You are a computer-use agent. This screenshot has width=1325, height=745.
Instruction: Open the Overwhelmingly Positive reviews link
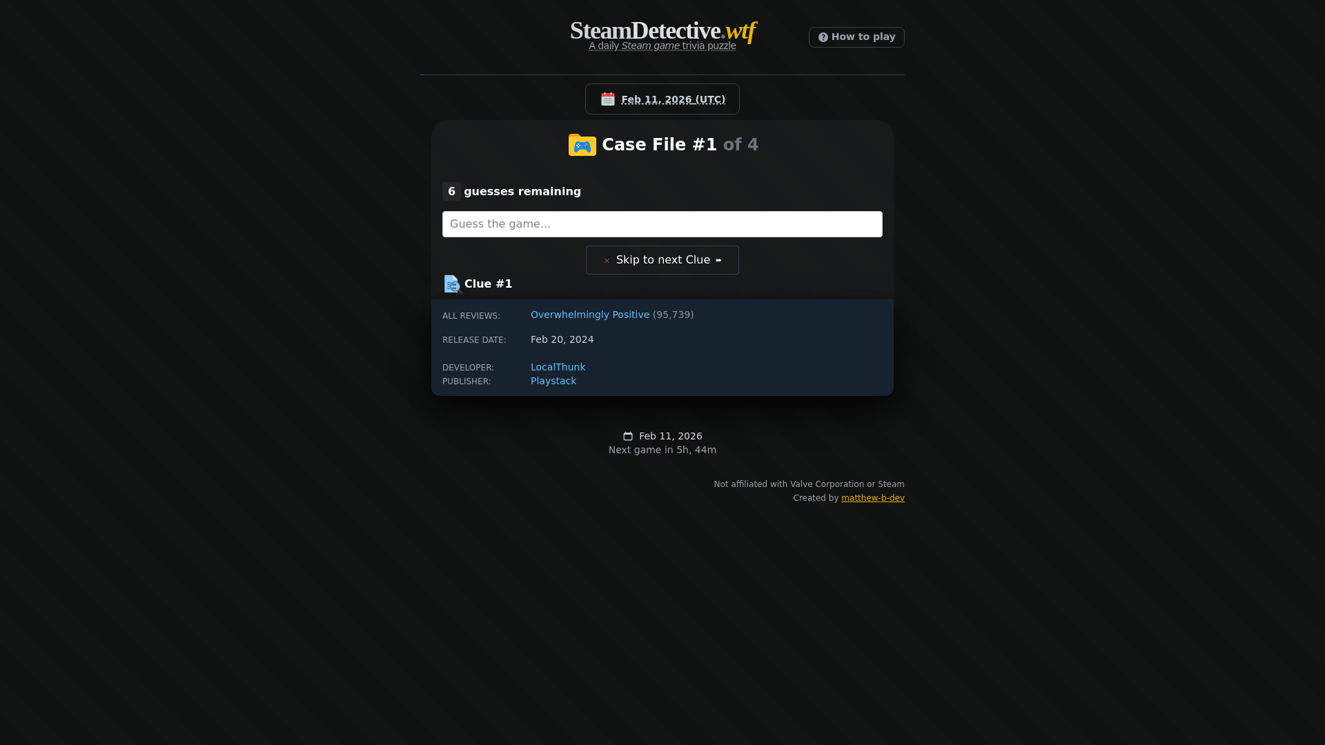(590, 315)
